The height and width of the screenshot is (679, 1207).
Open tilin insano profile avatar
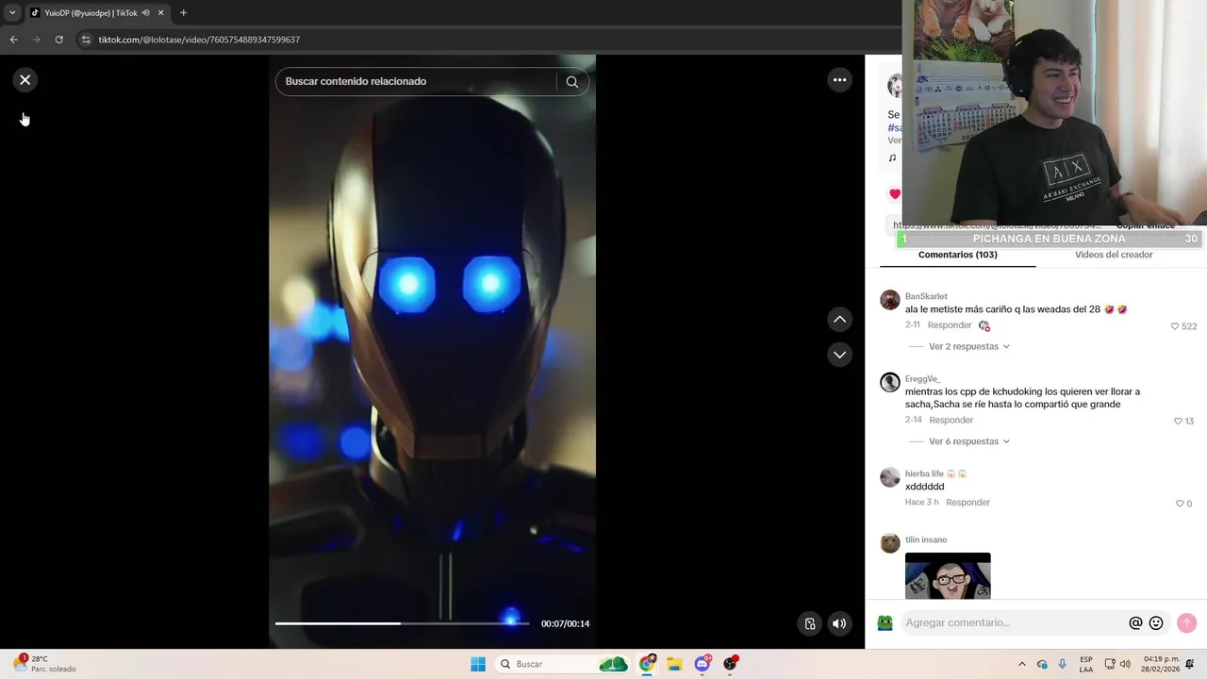pos(890,543)
